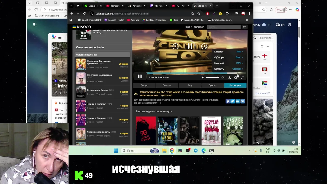Share the page on VK
Viewport: 327px width, 184px height.
243,101
